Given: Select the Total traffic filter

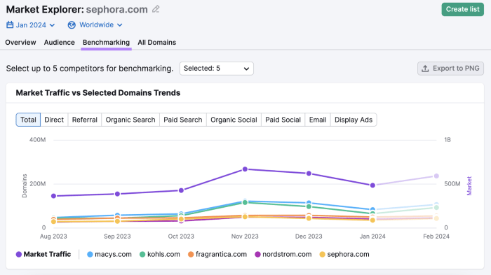Looking at the screenshot, I should click(x=28, y=120).
